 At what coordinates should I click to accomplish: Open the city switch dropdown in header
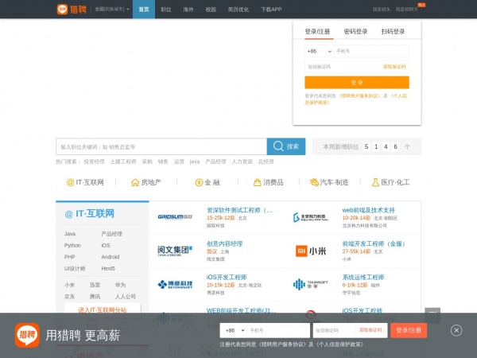pyautogui.click(x=112, y=9)
